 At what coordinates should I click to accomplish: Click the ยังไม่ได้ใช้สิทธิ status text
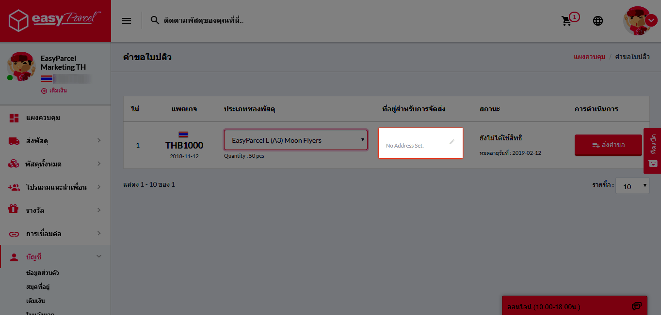(500, 138)
